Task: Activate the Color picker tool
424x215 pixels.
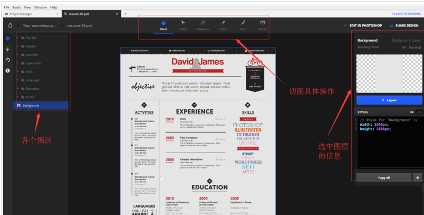Action: (x=223, y=25)
